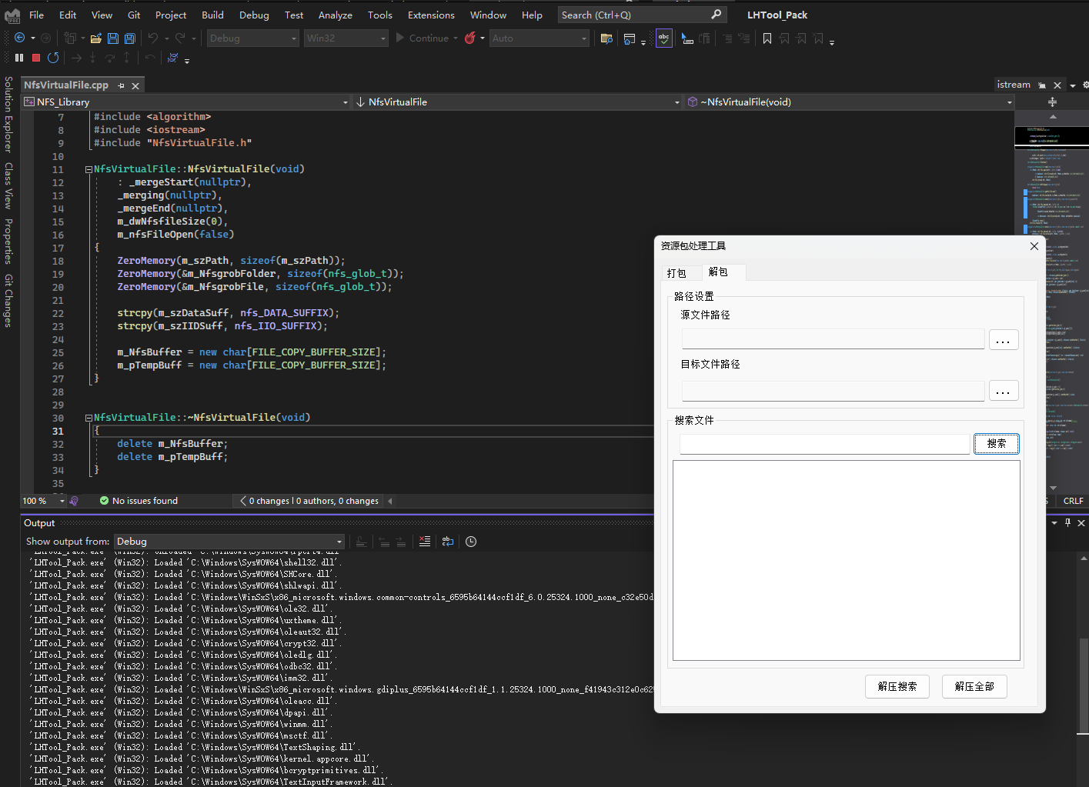Click the 0 changes | 0 authors indicator

click(x=309, y=501)
